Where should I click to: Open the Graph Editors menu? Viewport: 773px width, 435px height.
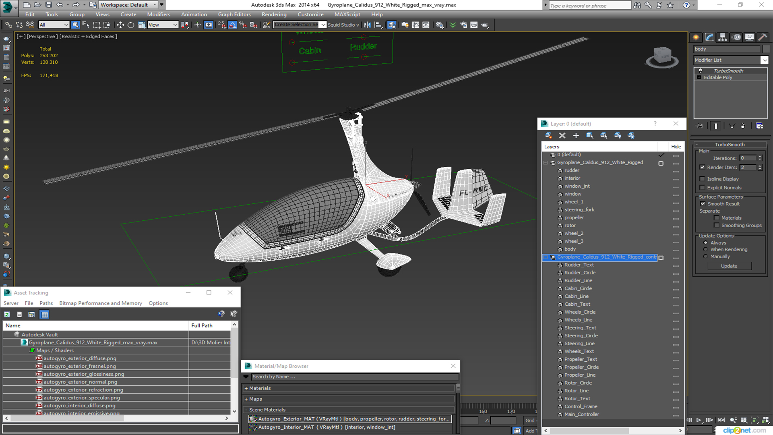point(234,14)
